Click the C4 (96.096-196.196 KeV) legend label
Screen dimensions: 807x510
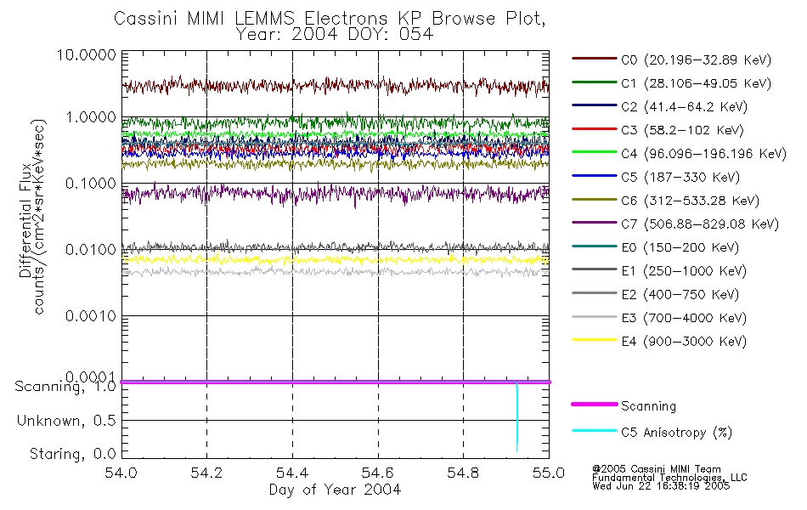point(703,154)
